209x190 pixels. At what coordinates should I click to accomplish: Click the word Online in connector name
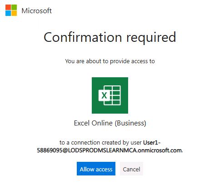102,123
